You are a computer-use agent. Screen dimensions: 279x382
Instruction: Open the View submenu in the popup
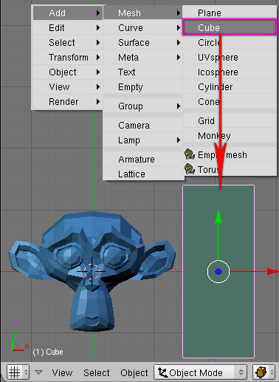click(68, 86)
